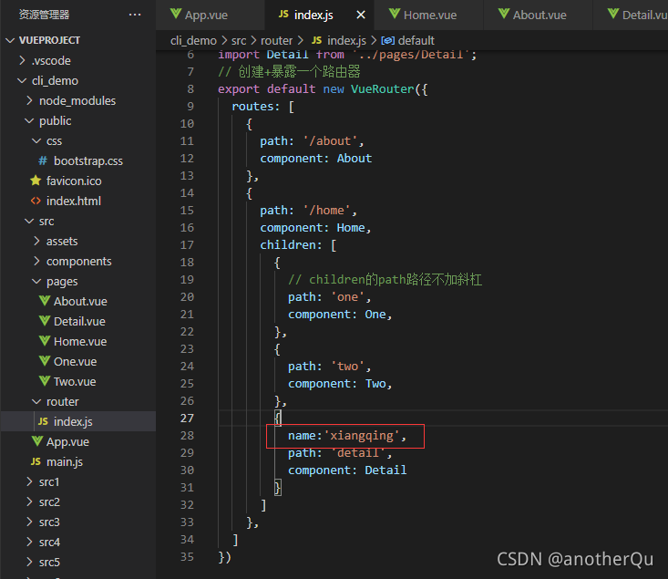Click JS icon on index.js tab

(x=283, y=15)
